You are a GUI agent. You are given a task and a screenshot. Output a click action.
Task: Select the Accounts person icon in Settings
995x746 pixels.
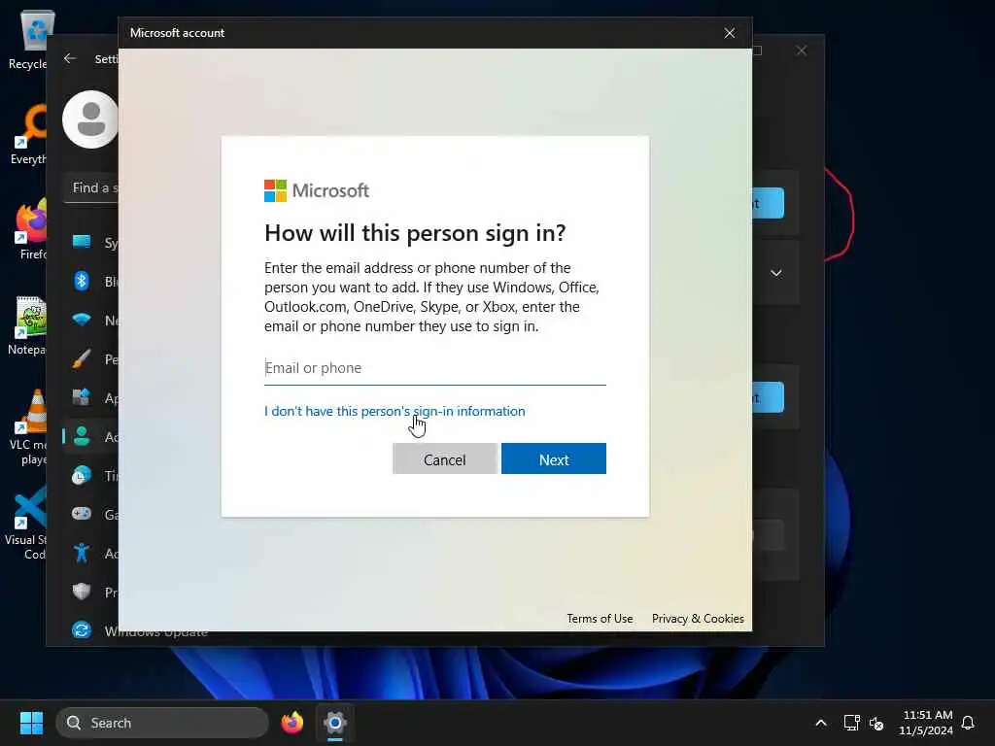tap(82, 436)
